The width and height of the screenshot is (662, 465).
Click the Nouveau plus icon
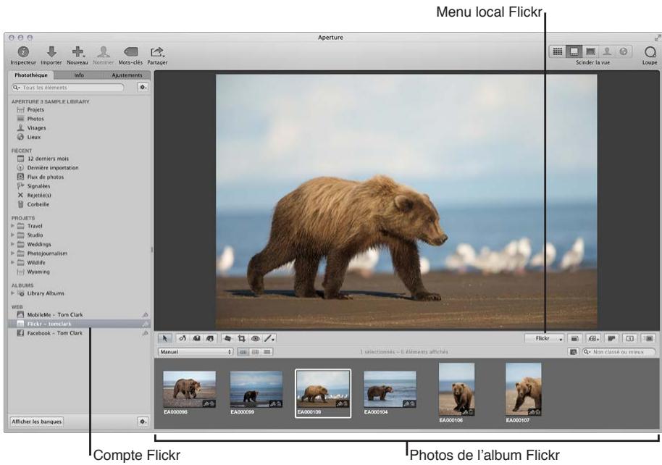pyautogui.click(x=77, y=52)
